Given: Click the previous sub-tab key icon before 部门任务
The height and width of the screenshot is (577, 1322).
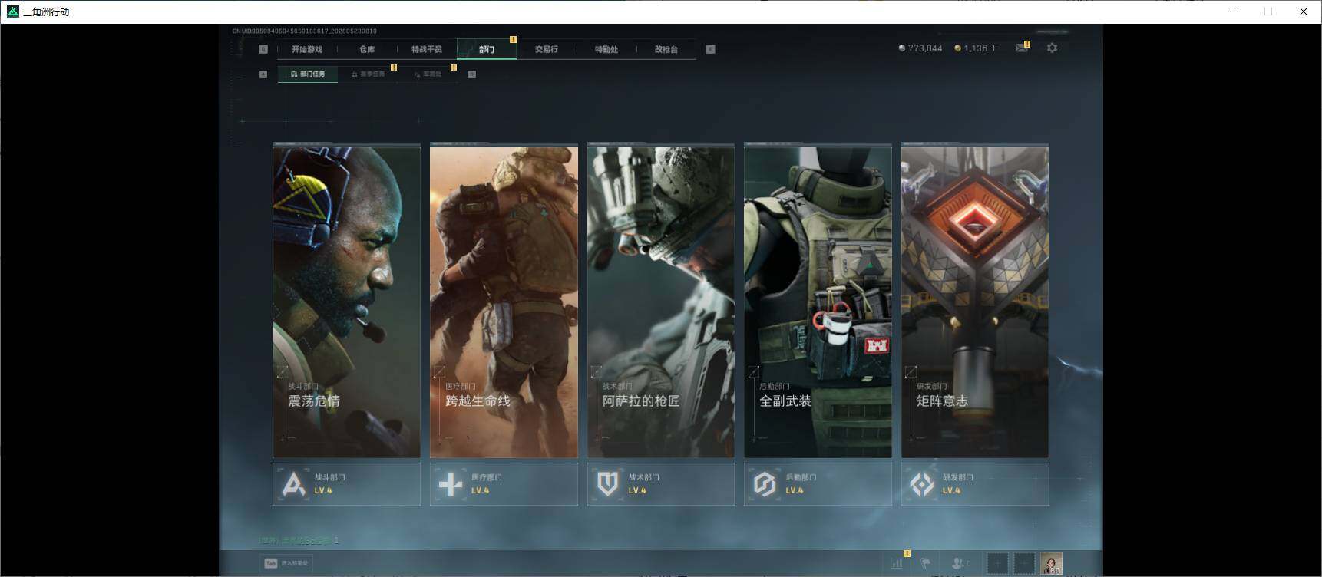Looking at the screenshot, I should 263,74.
